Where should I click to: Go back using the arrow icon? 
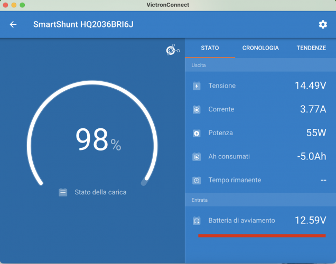pyautogui.click(x=13, y=24)
